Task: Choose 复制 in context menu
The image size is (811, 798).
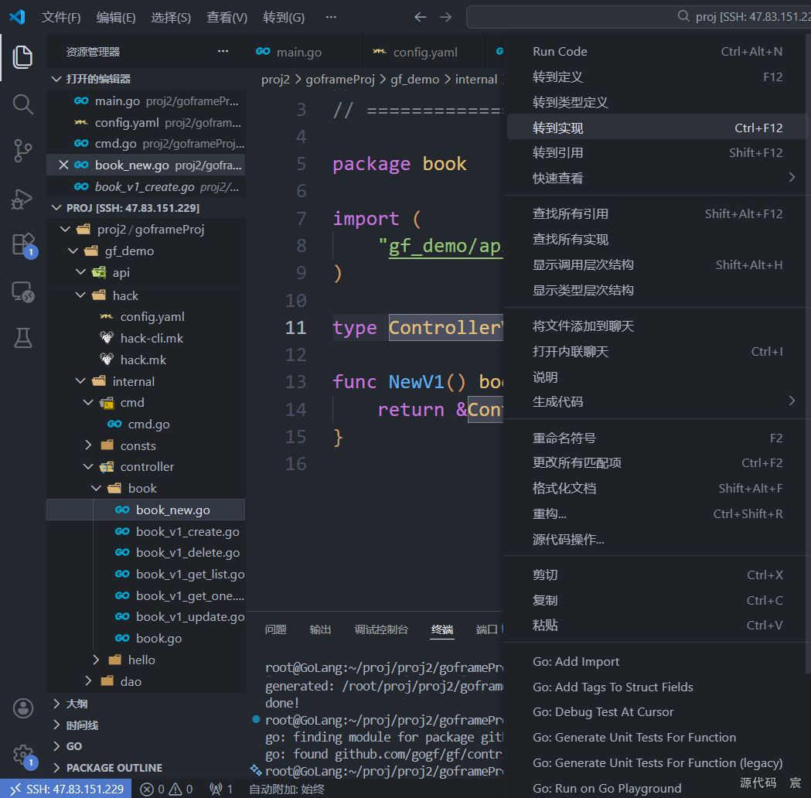Action: point(657,600)
